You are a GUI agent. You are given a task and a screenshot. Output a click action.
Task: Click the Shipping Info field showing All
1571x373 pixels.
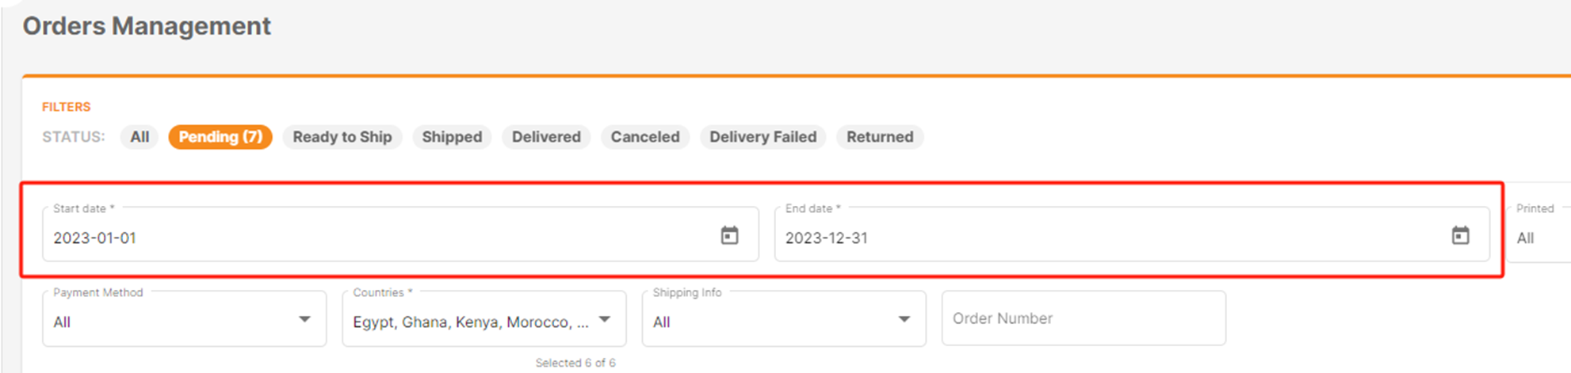[x=784, y=318]
